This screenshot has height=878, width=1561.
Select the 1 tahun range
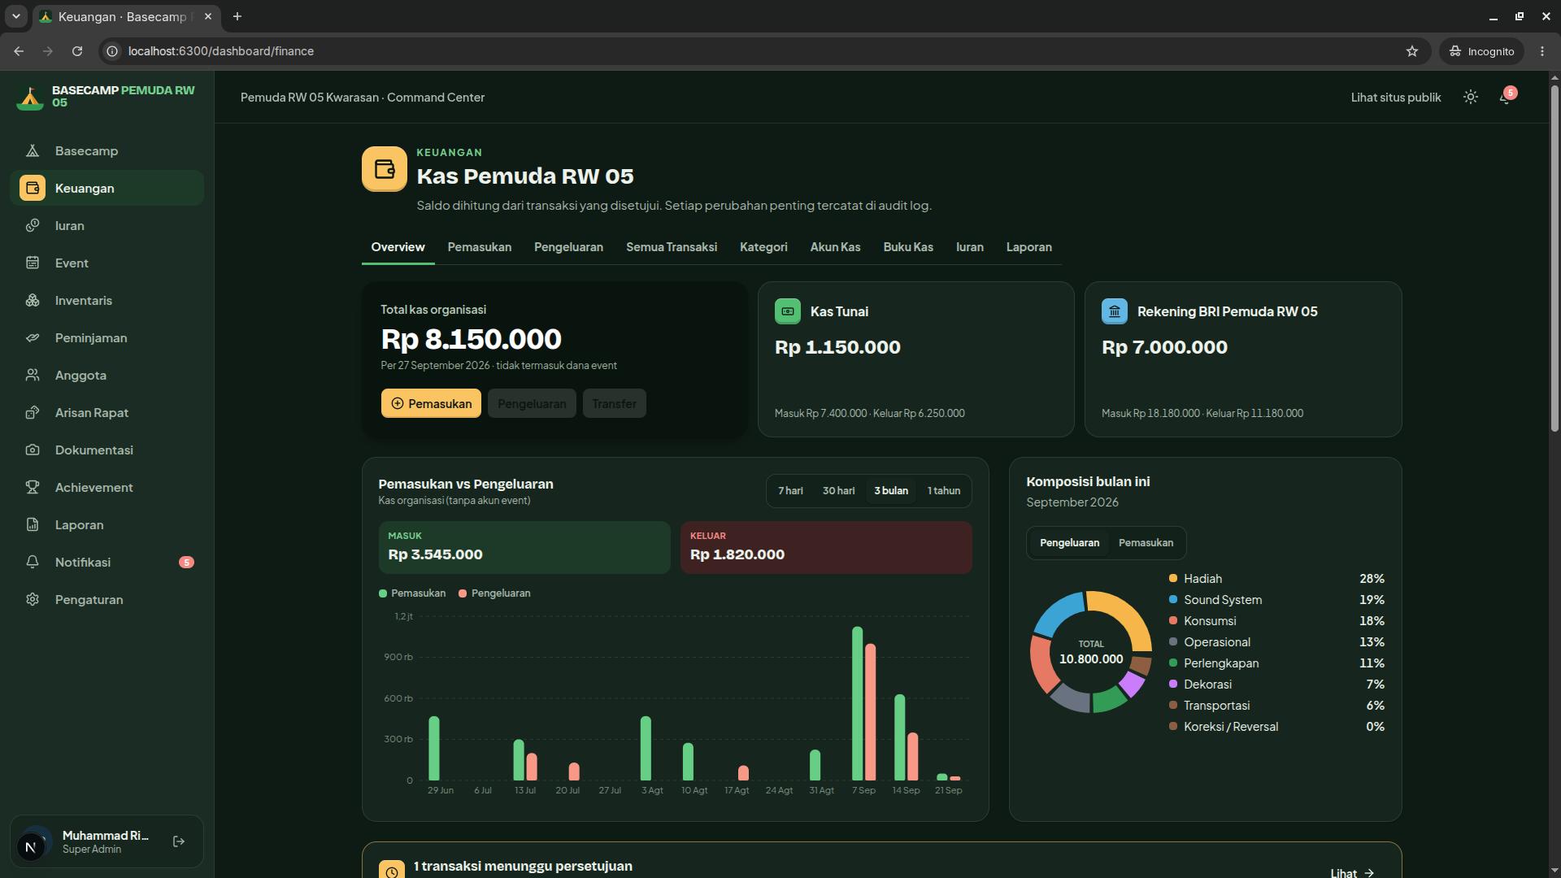944,491
